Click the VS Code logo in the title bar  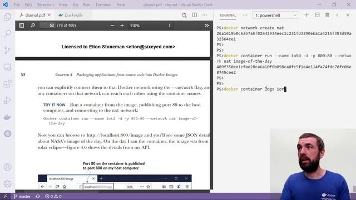[x=5, y=4]
